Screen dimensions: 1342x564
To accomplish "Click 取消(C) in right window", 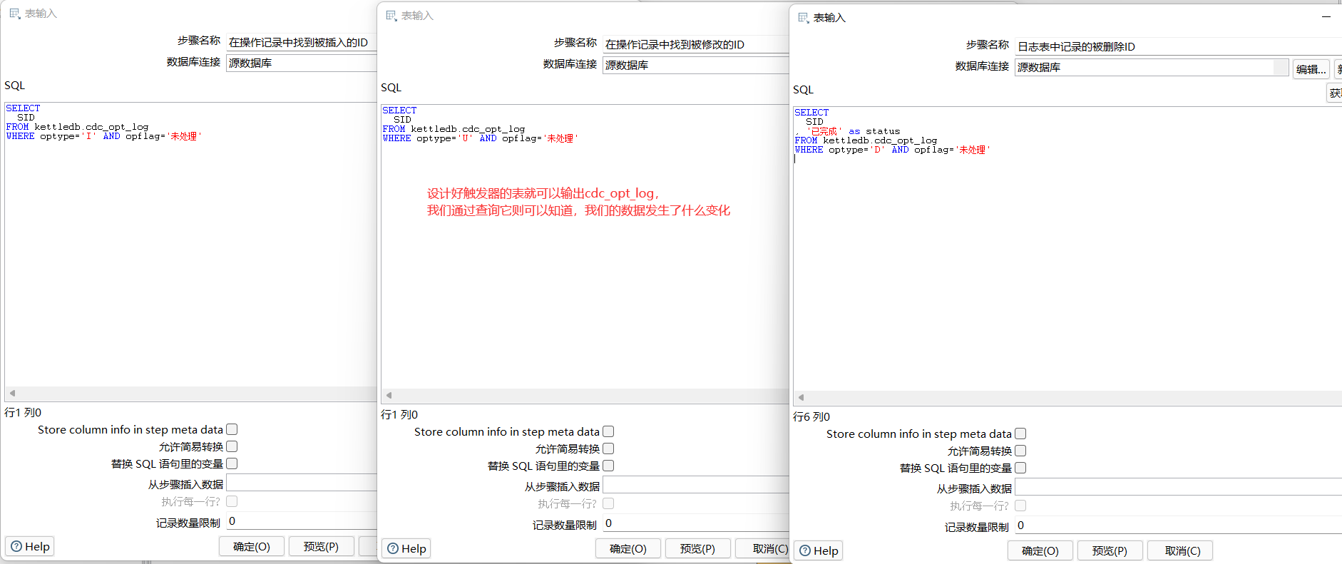I will pos(1180,551).
